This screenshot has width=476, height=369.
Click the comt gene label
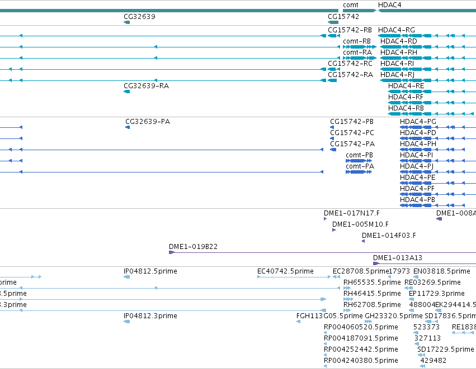click(x=350, y=5)
